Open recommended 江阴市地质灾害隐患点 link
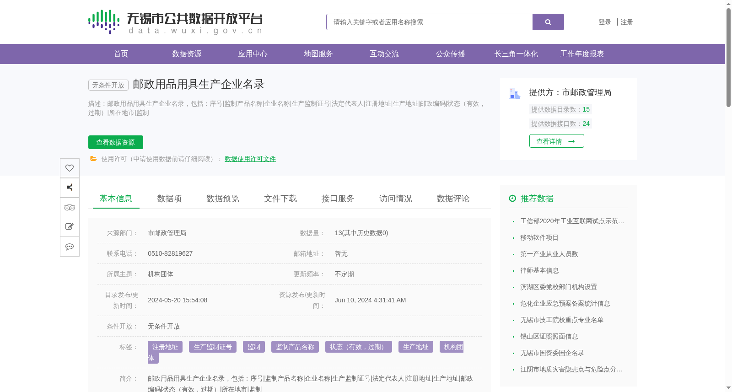Screen dimensions: 732x392 point(571,369)
